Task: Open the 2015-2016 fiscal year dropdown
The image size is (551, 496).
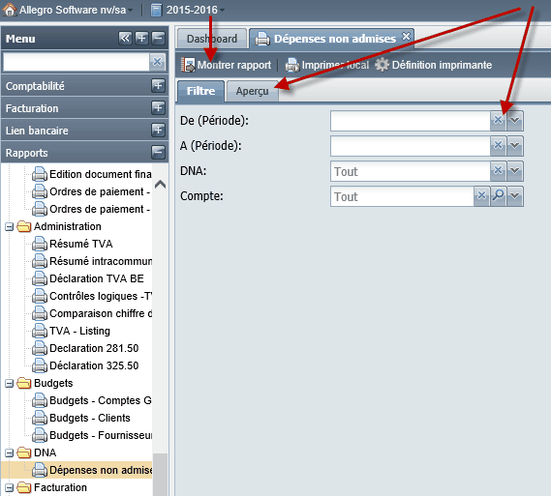Action: pos(196,10)
